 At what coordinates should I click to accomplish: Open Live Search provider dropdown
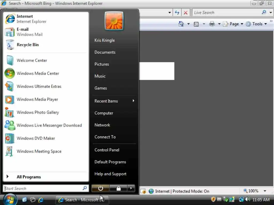click(x=271, y=13)
